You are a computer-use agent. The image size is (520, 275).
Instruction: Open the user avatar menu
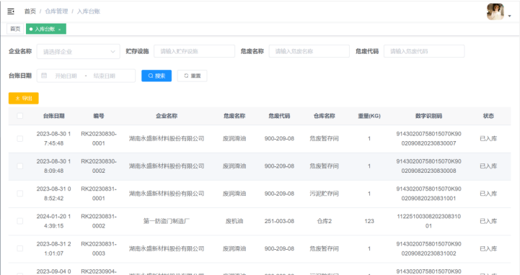pyautogui.click(x=495, y=12)
